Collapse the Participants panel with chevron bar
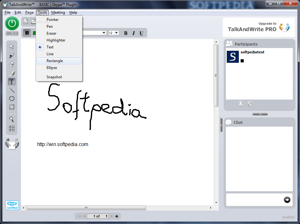300x224 pixels. pyautogui.click(x=260, y=114)
